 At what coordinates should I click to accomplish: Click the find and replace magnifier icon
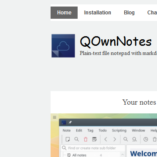click(x=134, y=139)
